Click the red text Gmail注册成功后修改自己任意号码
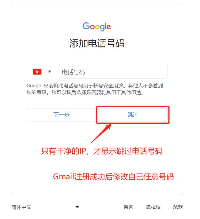Image resolution: width=200 pixels, height=219 pixels. pos(113,177)
